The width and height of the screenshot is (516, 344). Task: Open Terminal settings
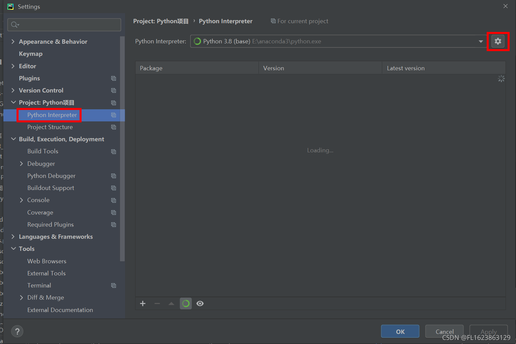[x=39, y=285]
